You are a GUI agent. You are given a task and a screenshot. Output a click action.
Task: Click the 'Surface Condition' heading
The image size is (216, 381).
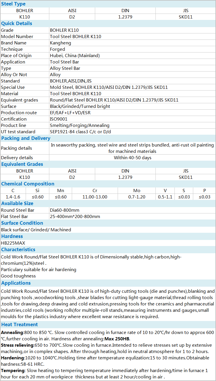coord(22,223)
